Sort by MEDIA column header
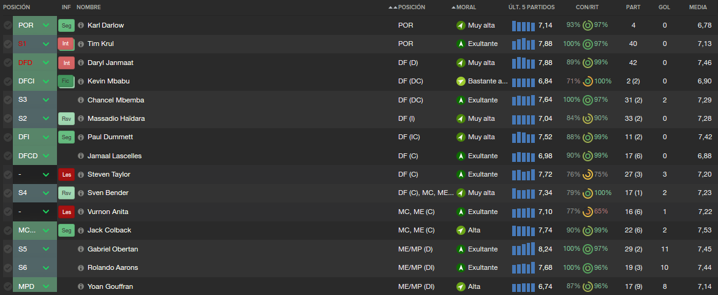718x295 pixels. pyautogui.click(x=698, y=7)
